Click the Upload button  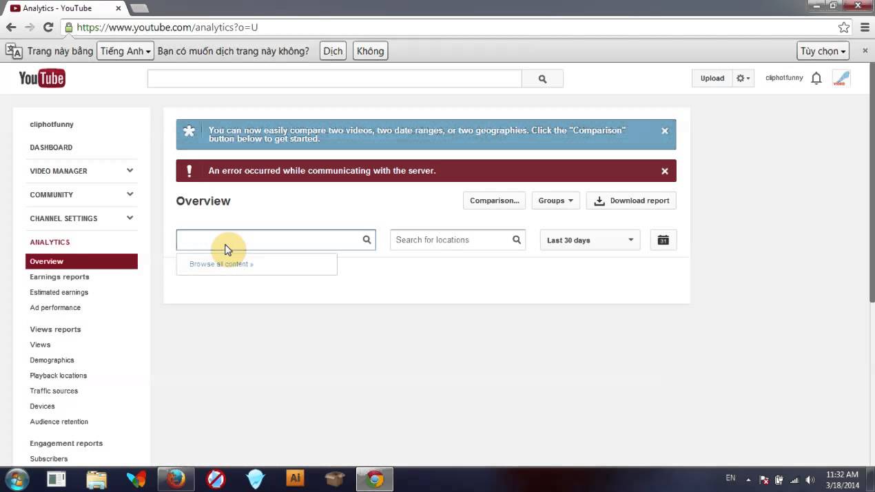(x=712, y=78)
